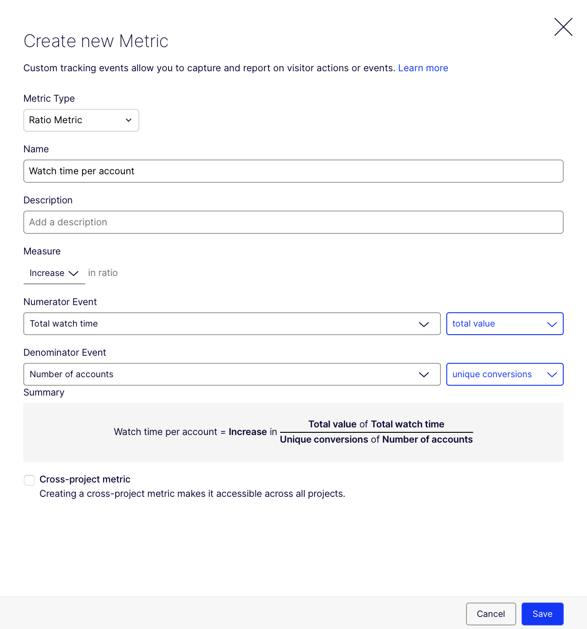Open the total value aggregation dropdown
Image resolution: width=587 pixels, height=629 pixels.
(x=505, y=324)
